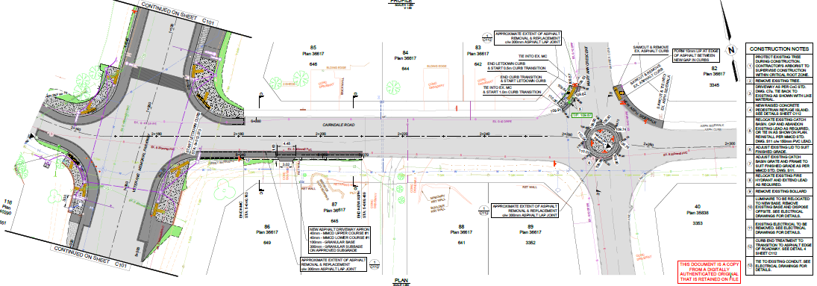Click house number '3345' under lot 82
The height and width of the screenshot is (286, 817).
(714, 84)
